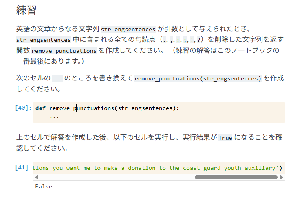
Task: Click the [40]: cell prompt label
Action: point(23,108)
